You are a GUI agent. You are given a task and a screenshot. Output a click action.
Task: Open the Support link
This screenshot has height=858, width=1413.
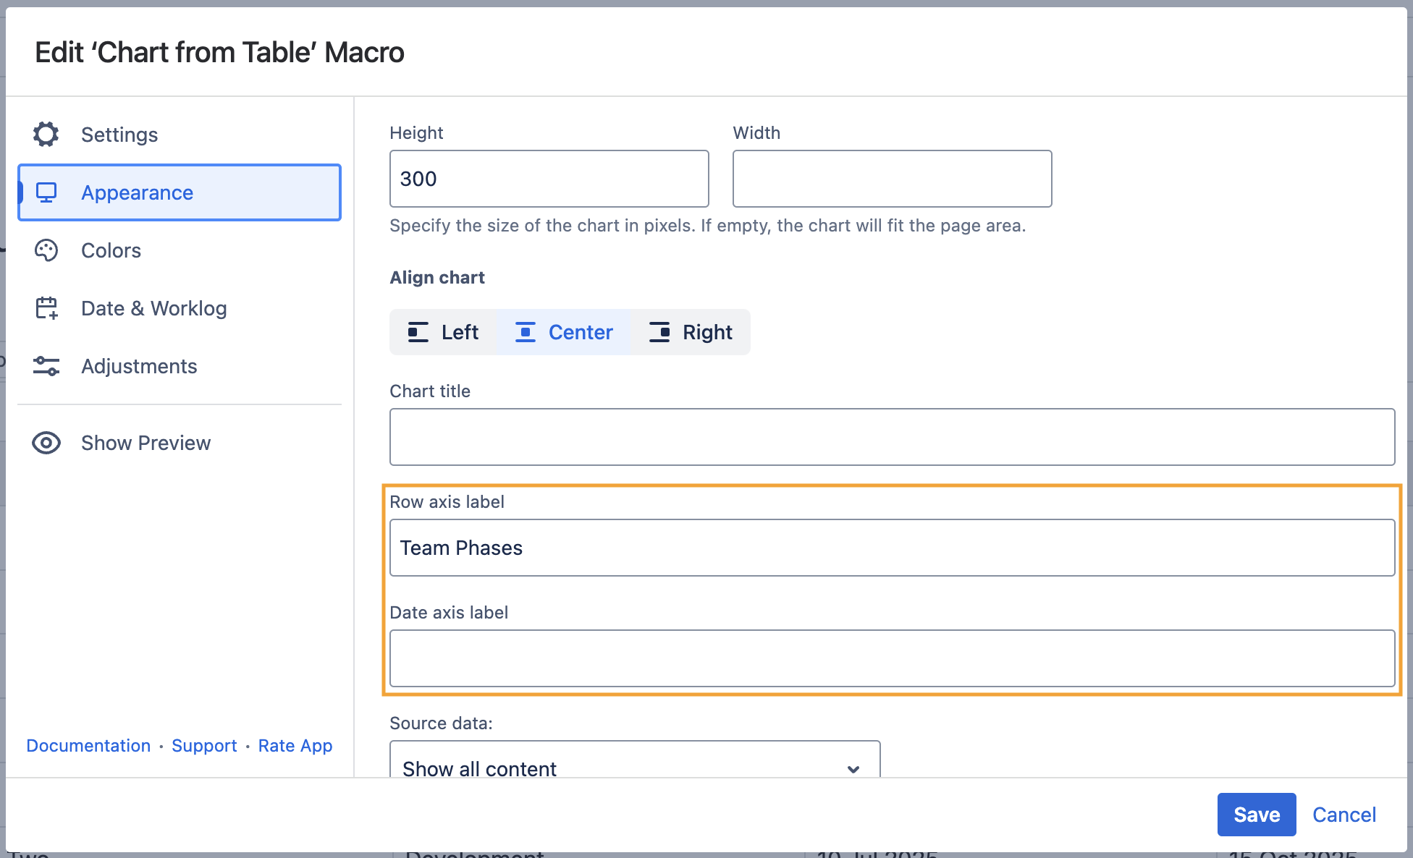tap(204, 745)
